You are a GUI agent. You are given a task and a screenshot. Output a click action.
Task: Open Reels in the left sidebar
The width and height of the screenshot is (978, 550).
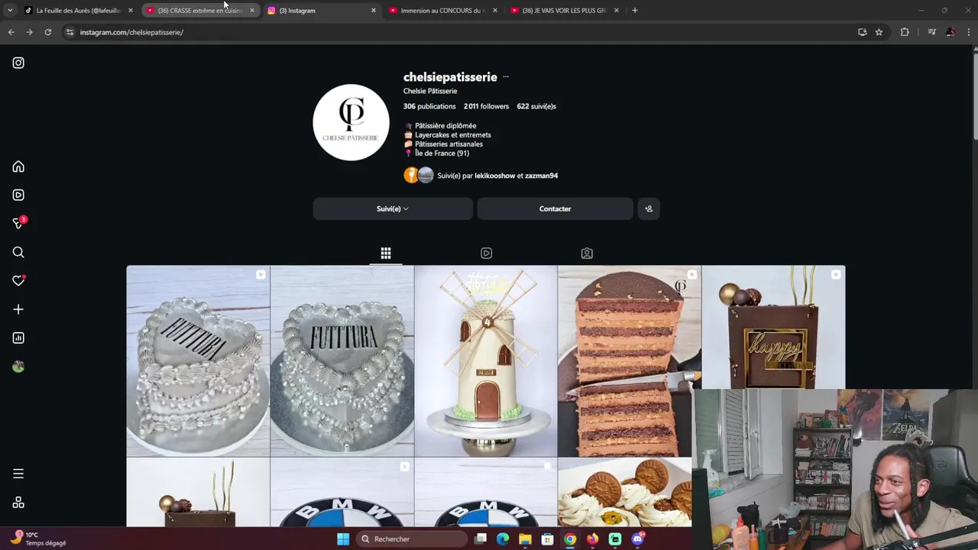(18, 195)
